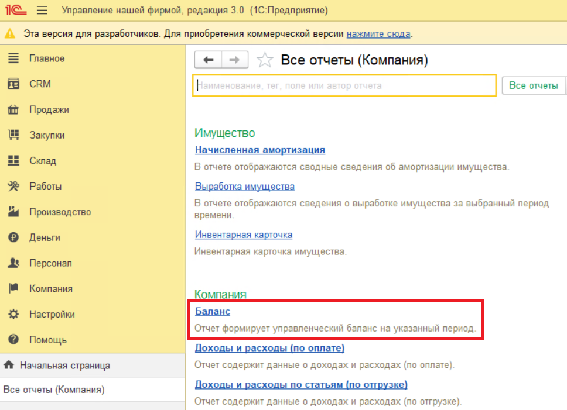Screen dimensions: 567x410
Task: Click the Склад warehouse icon
Action: point(13,161)
